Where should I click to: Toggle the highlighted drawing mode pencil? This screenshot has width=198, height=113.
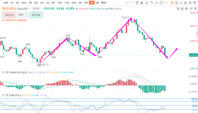(x=172, y=3)
